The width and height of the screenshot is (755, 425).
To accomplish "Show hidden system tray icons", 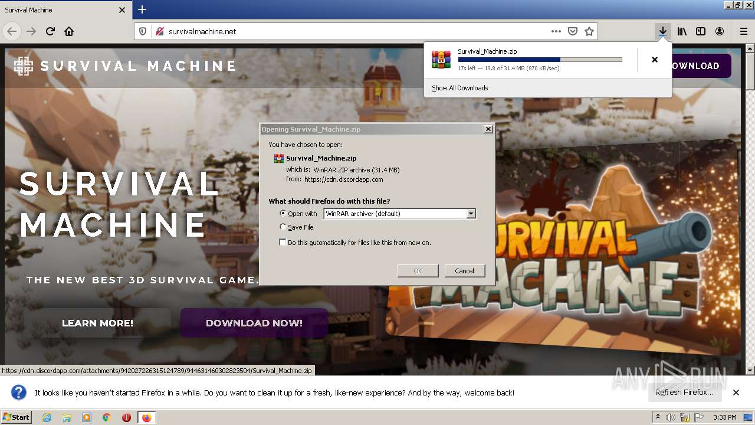I will tap(658, 417).
